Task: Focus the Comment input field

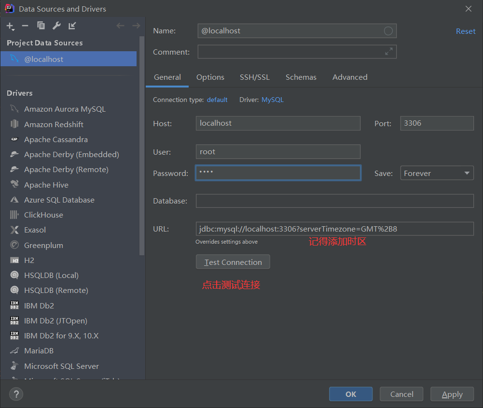Action: (297, 52)
